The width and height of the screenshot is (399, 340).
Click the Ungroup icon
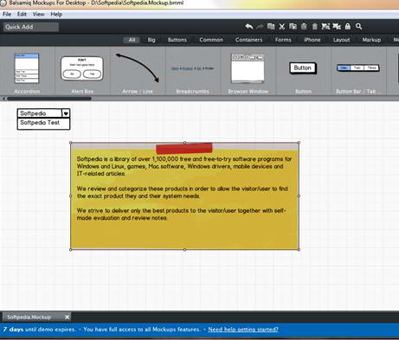pos(337,27)
